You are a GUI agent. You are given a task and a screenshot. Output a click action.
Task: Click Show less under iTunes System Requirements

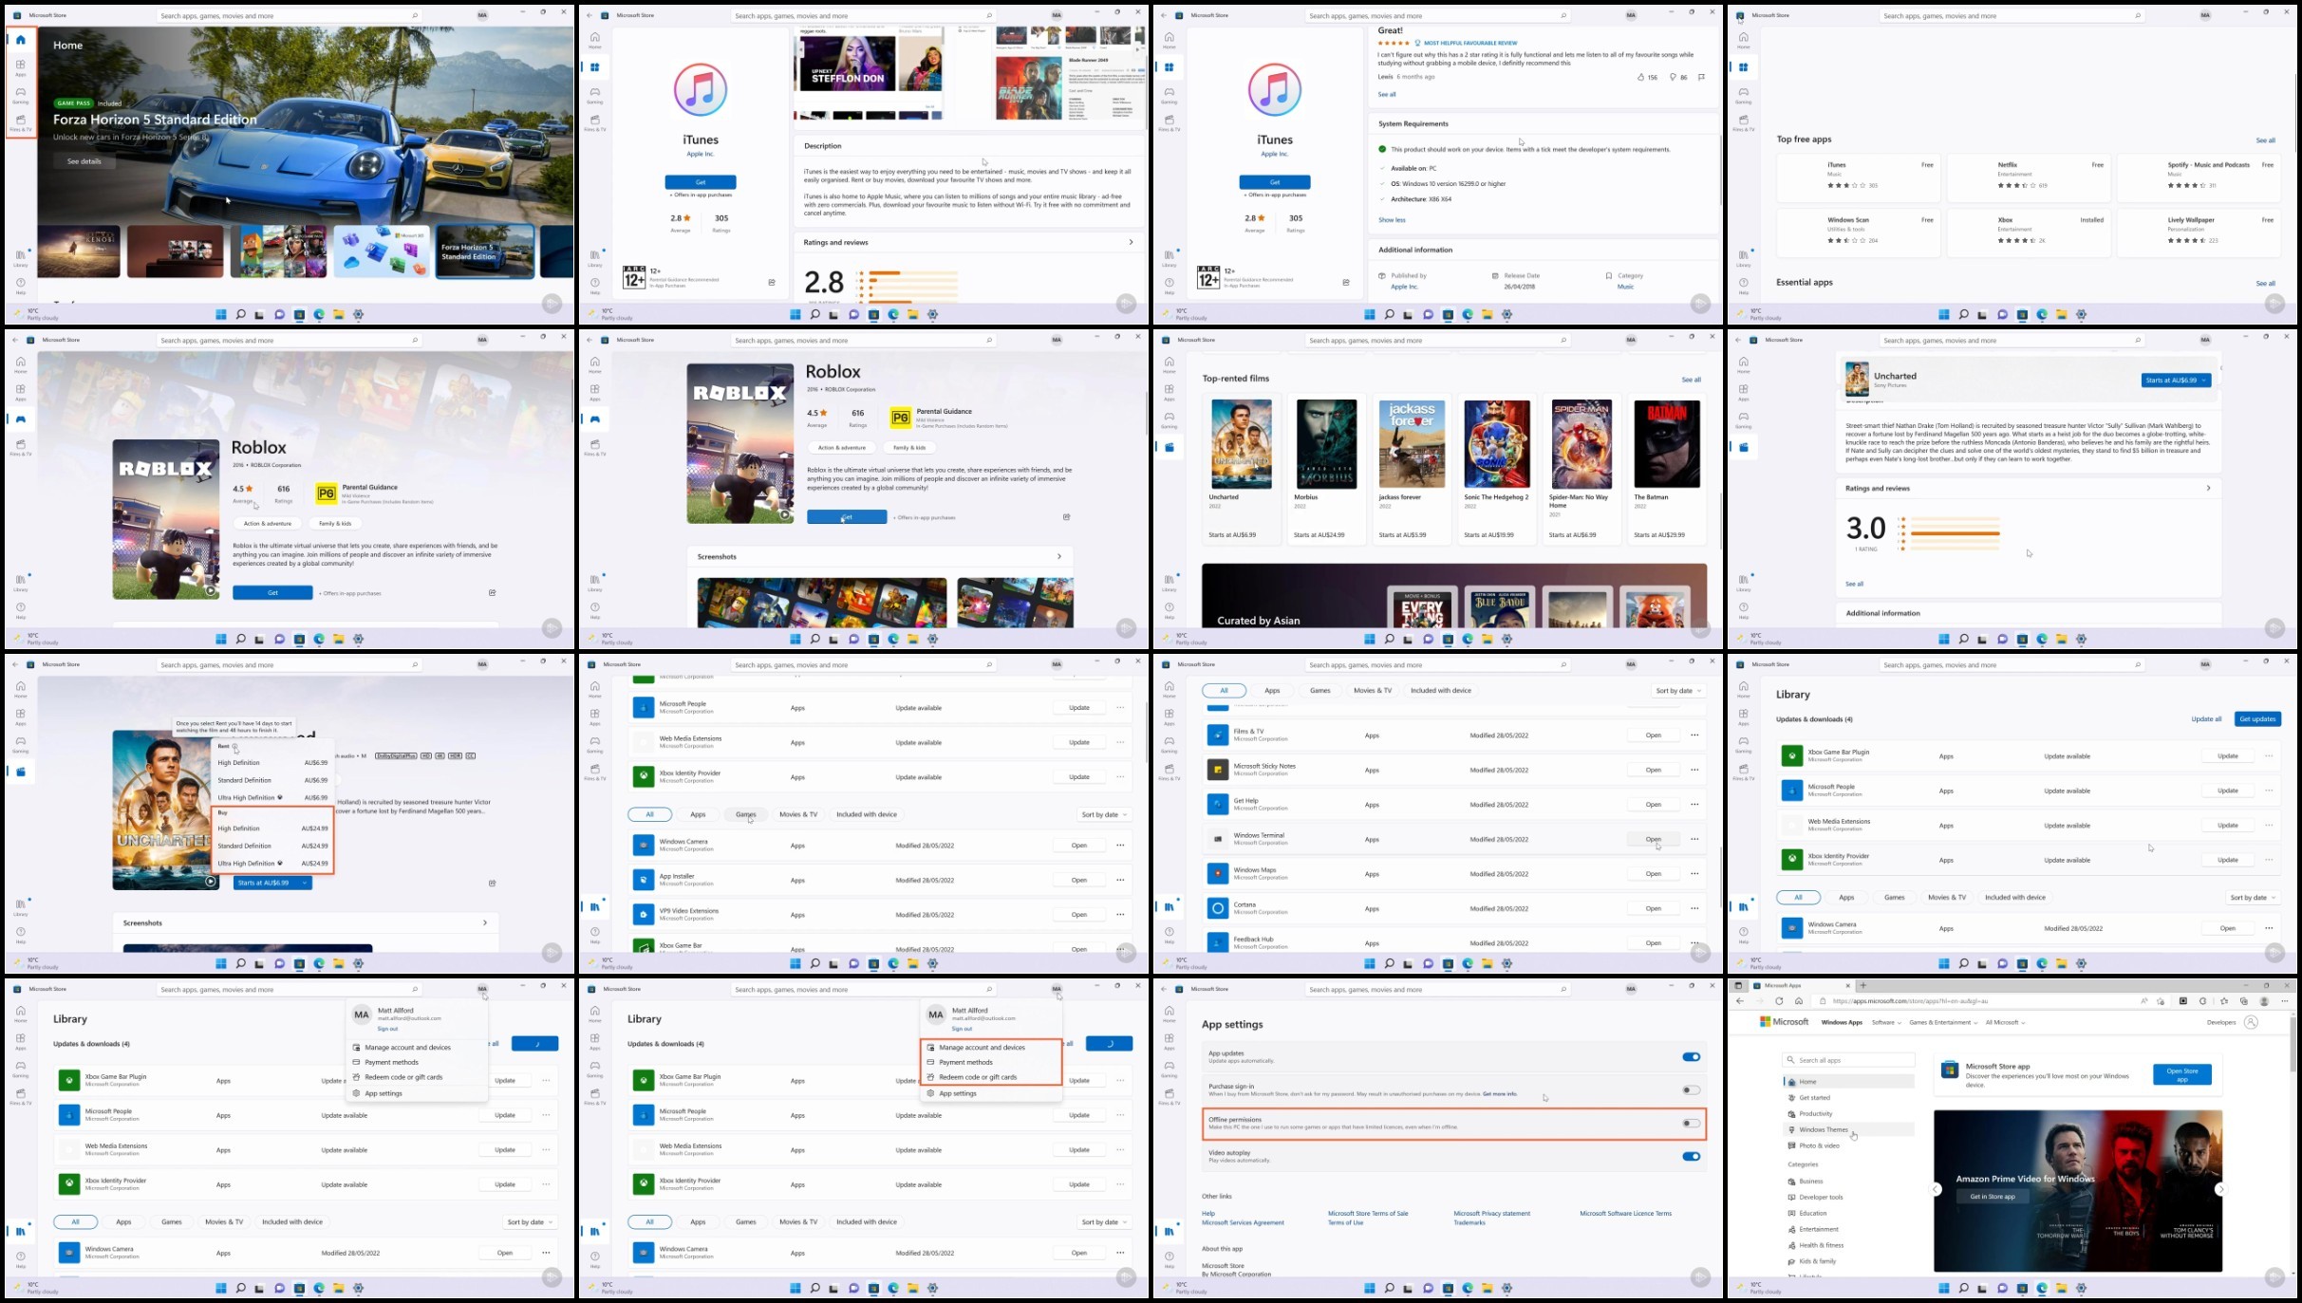pos(1392,220)
